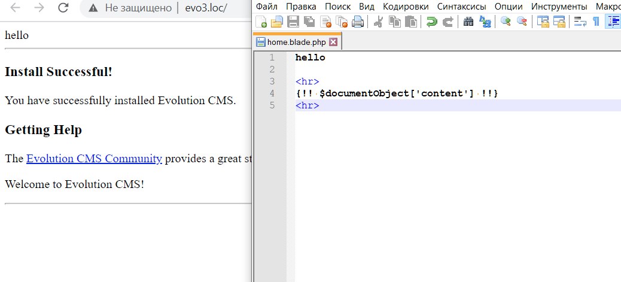Zoom in on the editor text
Image resolution: width=621 pixels, height=282 pixels.
point(506,22)
